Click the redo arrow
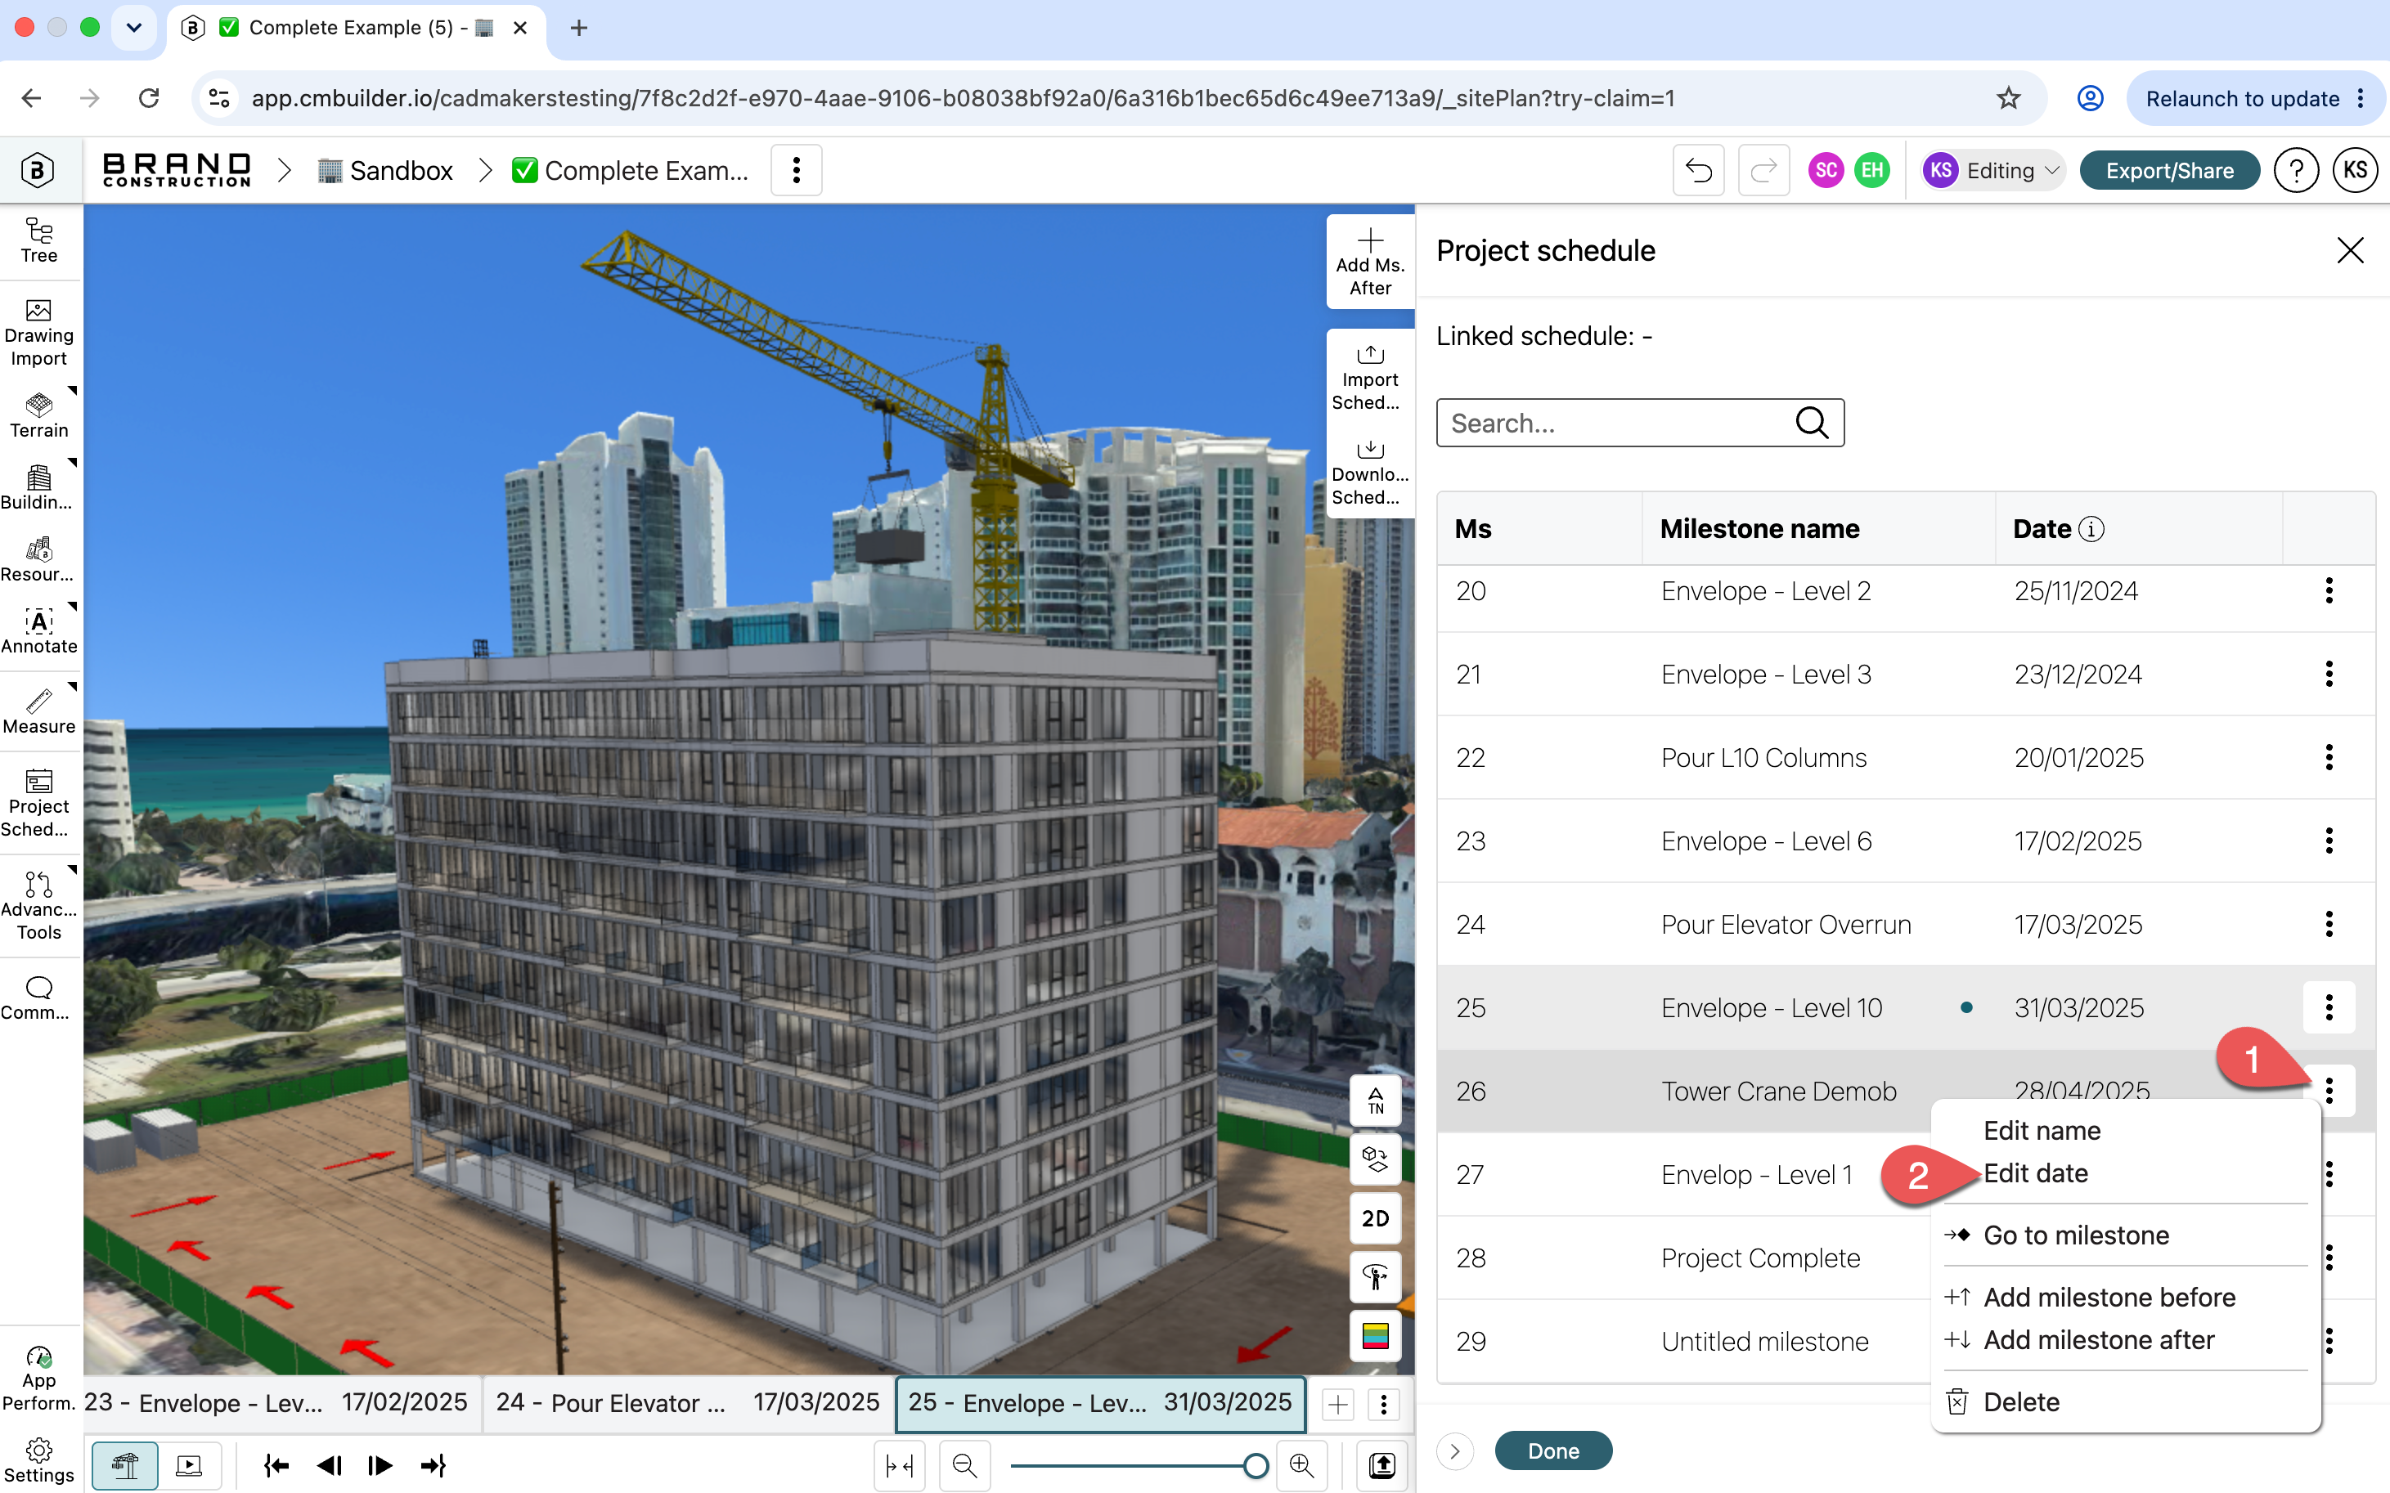 [1763, 170]
